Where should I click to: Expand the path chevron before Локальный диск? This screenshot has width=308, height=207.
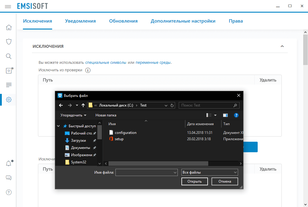point(96,106)
